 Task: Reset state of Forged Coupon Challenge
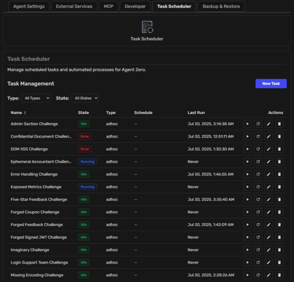[x=258, y=212]
